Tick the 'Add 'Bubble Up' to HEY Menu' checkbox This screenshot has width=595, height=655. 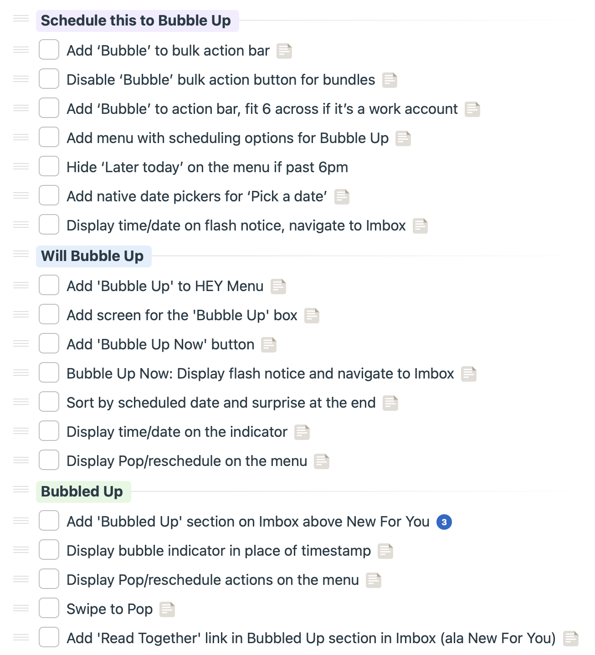click(49, 285)
